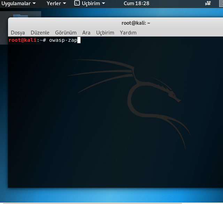Image resolution: width=223 pixels, height=204 pixels.
Task: Select the desktop folder icon behind the terminal
Action: (21, 15)
